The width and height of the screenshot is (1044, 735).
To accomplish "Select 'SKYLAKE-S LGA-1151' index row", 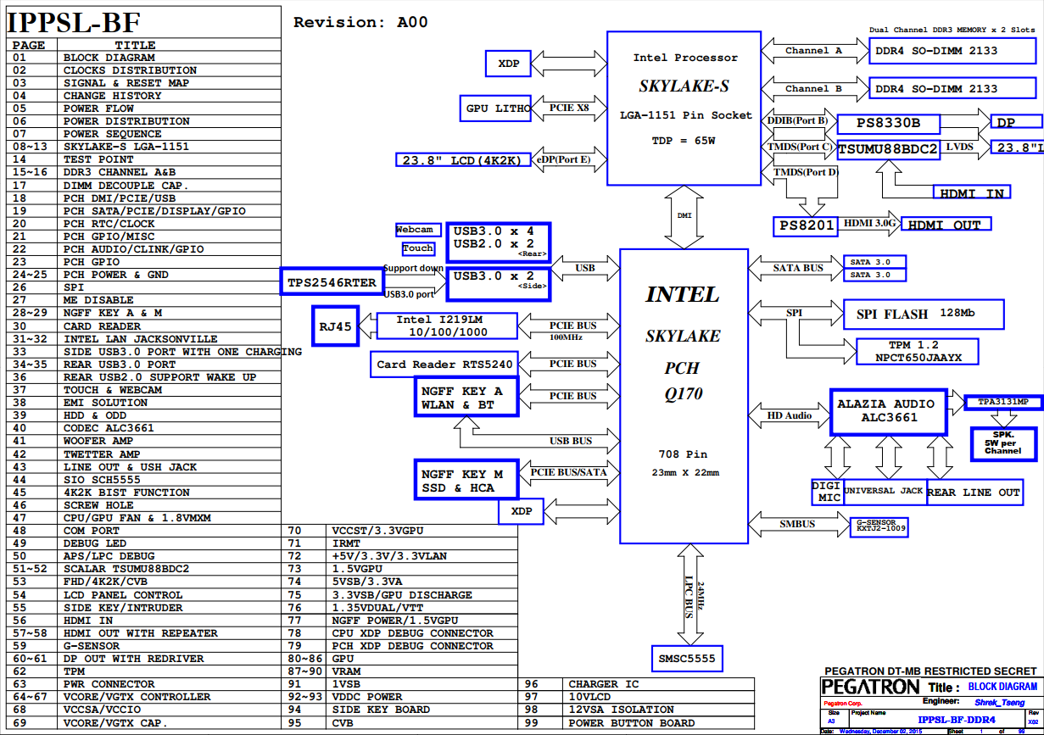I will [x=144, y=147].
